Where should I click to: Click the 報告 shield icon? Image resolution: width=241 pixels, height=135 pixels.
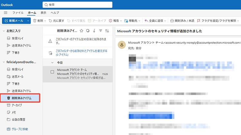click(111, 21)
